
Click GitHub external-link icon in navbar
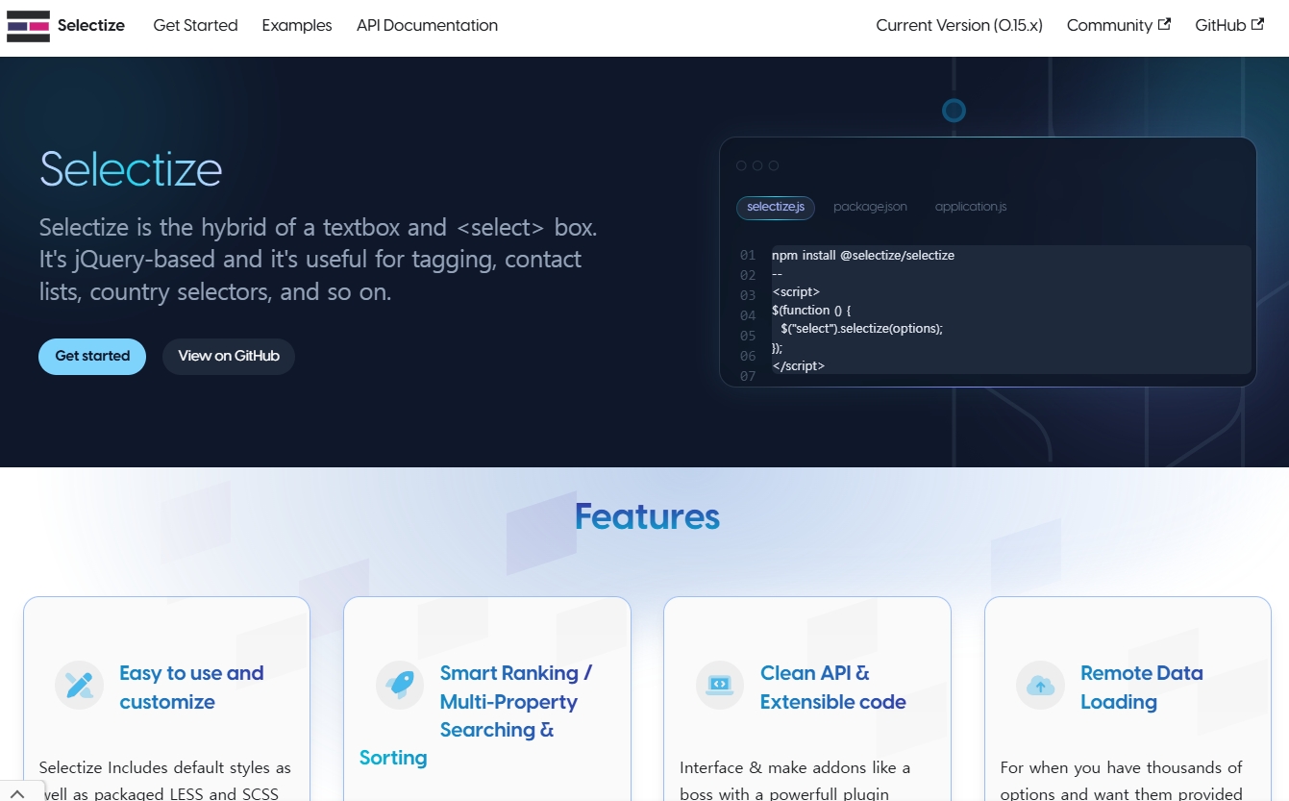point(1258,24)
